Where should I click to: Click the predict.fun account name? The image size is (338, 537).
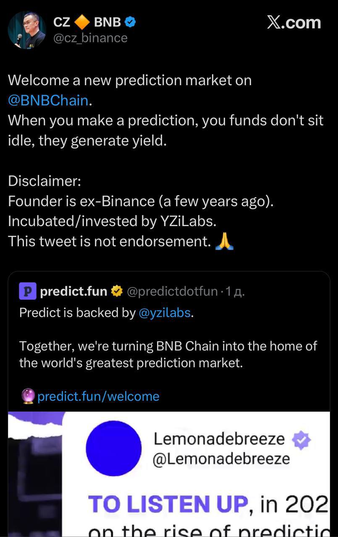[74, 291]
